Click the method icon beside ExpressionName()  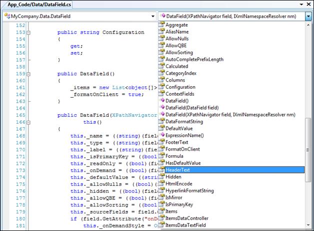click(x=161, y=135)
